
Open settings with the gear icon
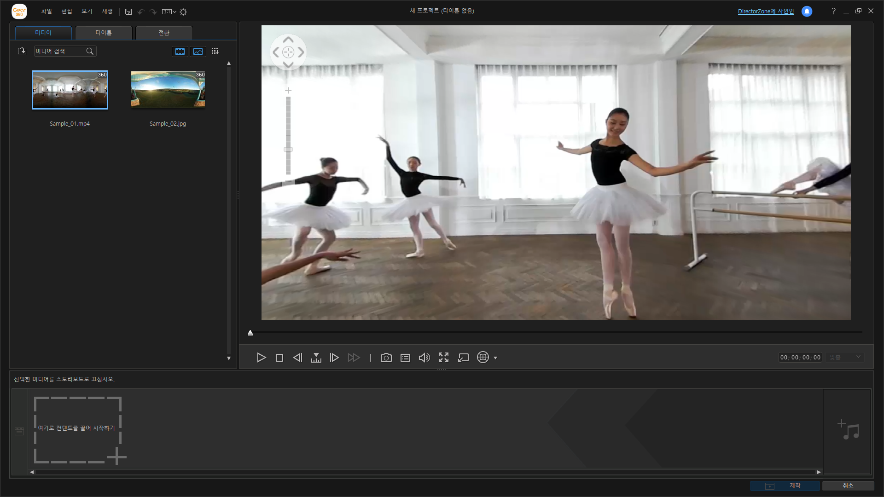183,12
